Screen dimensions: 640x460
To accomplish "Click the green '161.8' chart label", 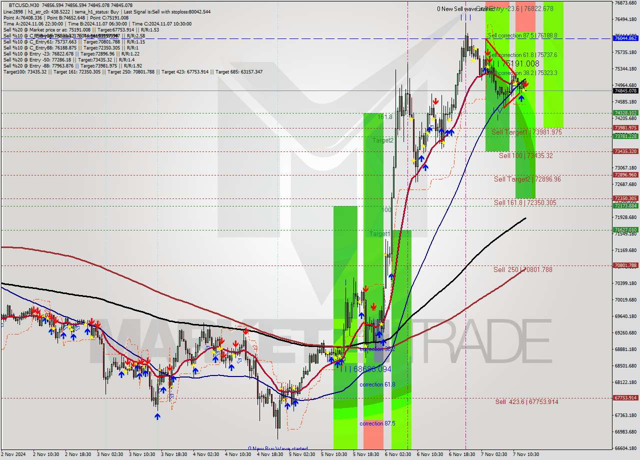I will [385, 116].
